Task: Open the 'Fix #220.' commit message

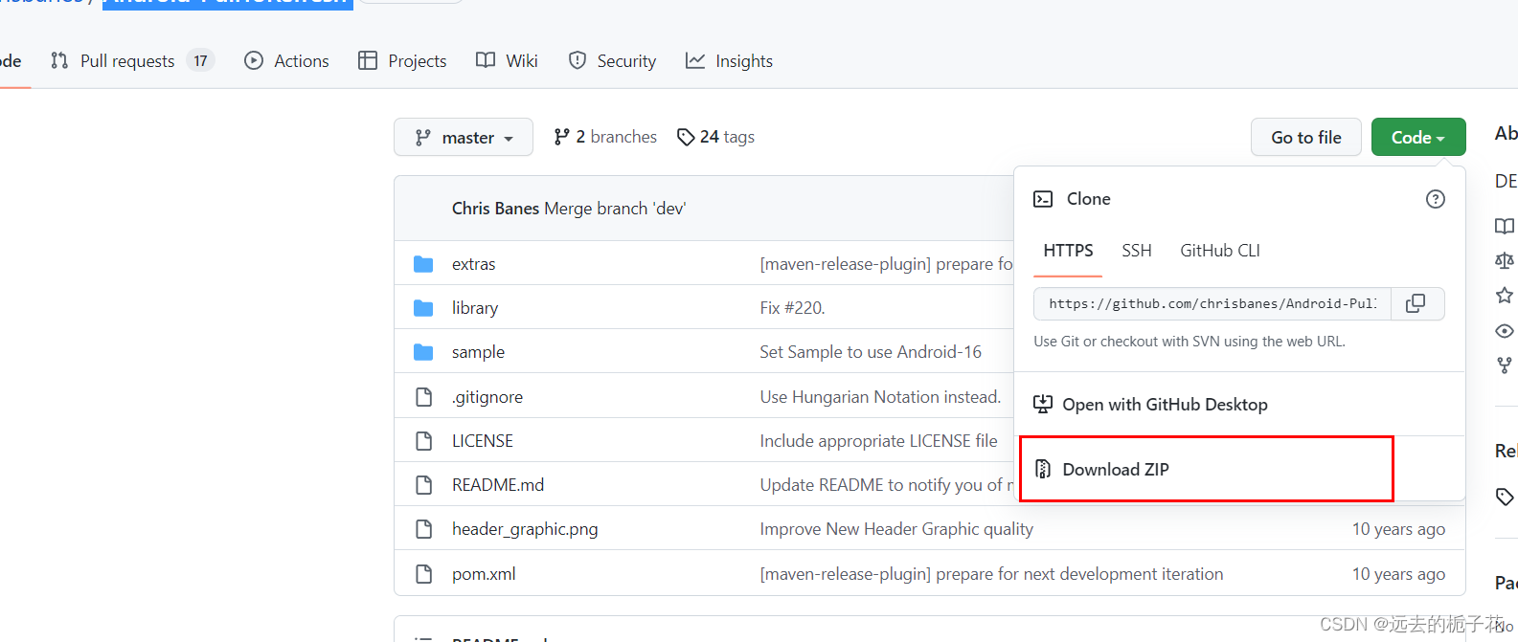Action: click(792, 308)
